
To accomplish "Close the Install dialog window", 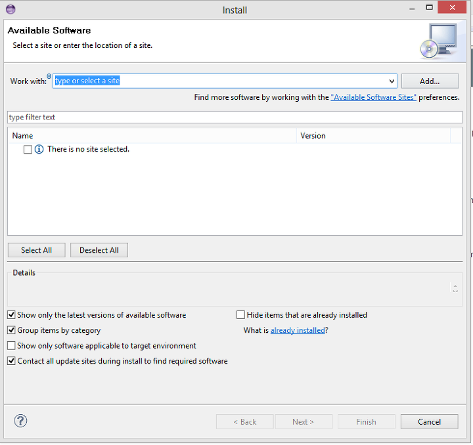I will [x=452, y=7].
